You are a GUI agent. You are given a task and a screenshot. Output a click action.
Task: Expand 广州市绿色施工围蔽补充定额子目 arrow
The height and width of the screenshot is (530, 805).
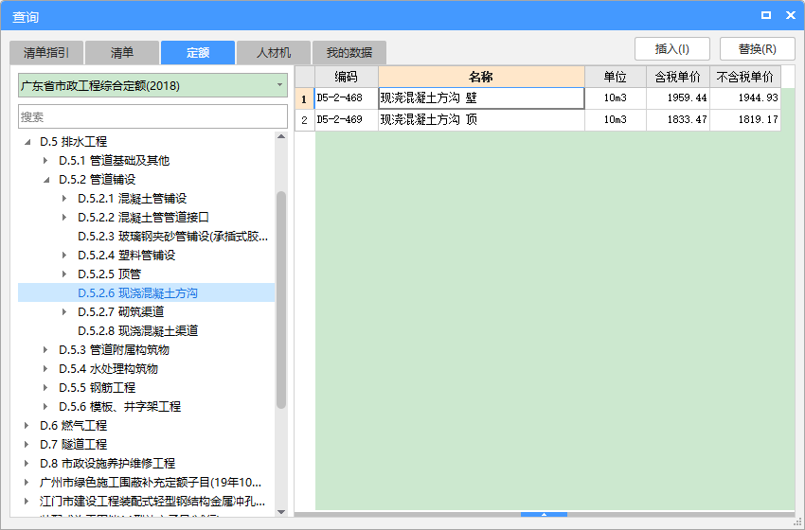click(x=27, y=483)
